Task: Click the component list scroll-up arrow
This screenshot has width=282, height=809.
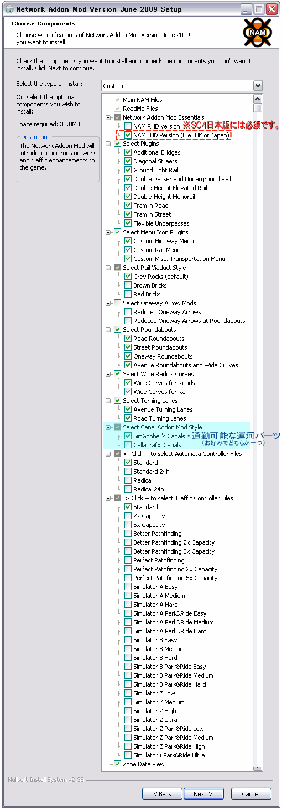Action: (258, 99)
